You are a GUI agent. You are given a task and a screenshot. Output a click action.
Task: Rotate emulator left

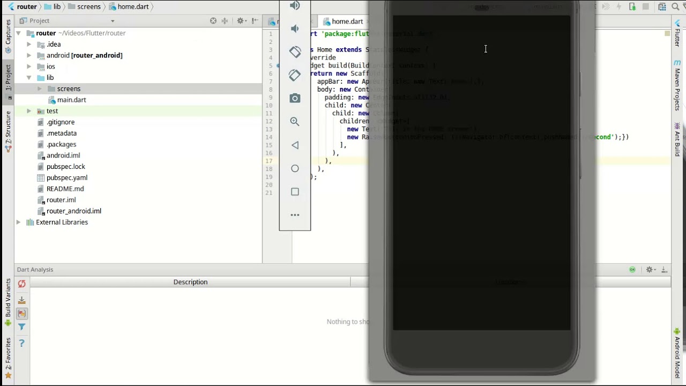[295, 51]
